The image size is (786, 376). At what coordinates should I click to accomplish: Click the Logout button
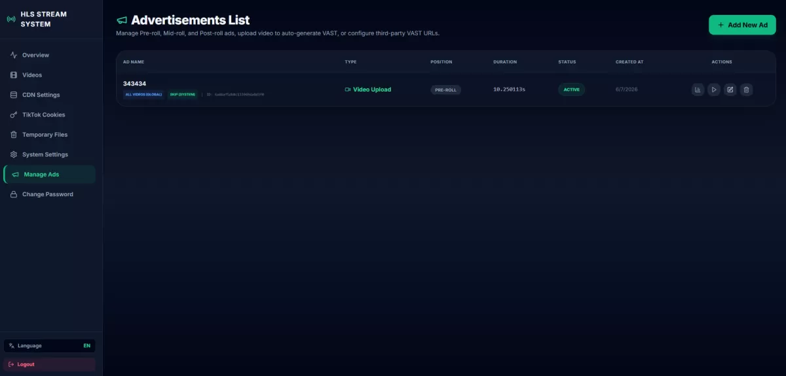pyautogui.click(x=50, y=364)
